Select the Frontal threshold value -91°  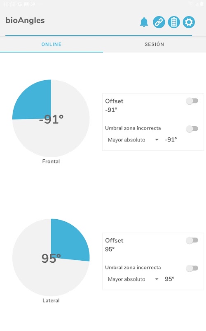click(x=171, y=139)
